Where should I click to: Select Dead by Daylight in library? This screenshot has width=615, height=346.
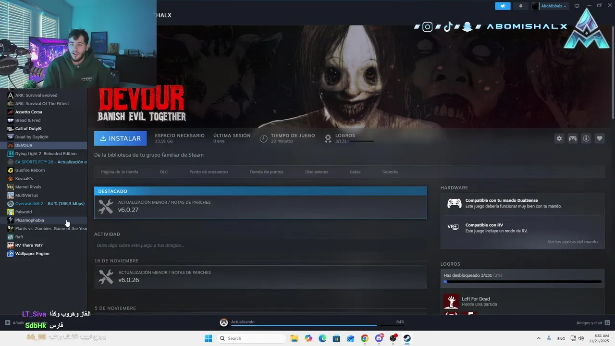pyautogui.click(x=32, y=137)
